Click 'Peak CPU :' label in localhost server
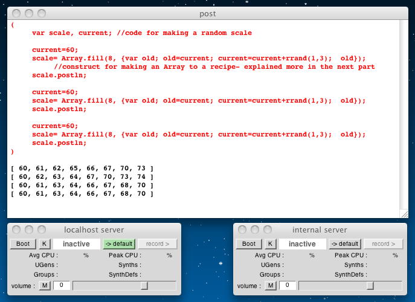Viewport: 415px width, 302px height. click(125, 255)
